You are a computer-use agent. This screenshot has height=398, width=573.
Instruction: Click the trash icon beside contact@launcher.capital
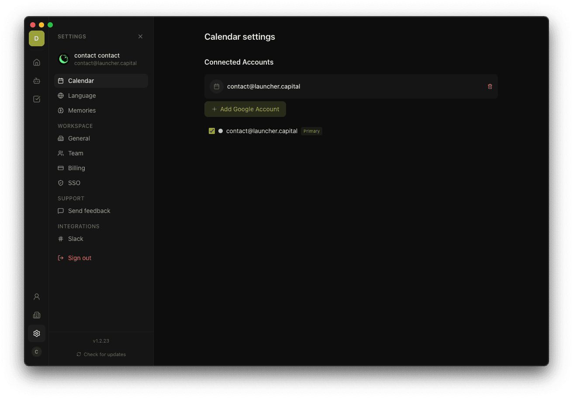coord(490,86)
